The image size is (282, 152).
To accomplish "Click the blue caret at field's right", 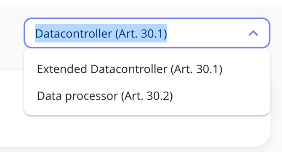I will pyautogui.click(x=253, y=33).
